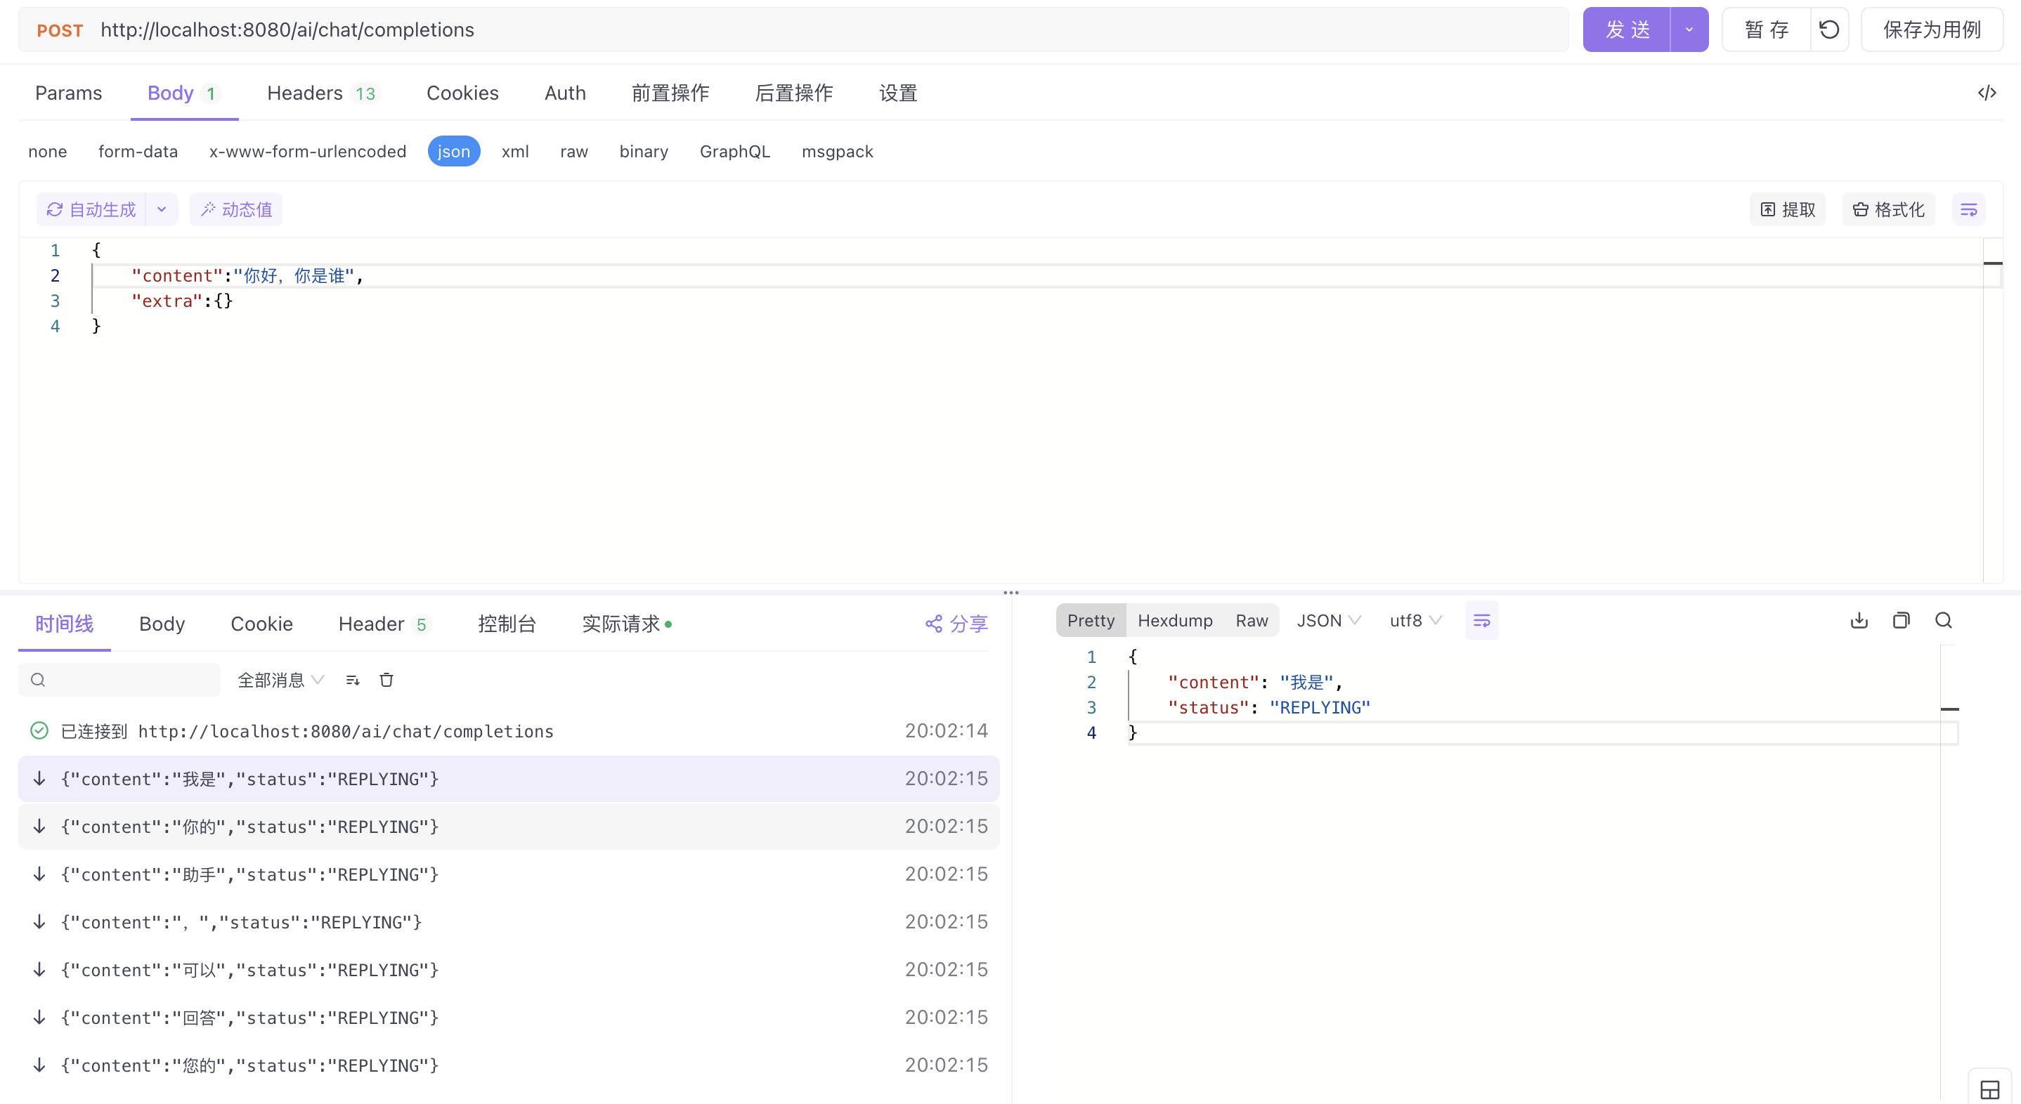This screenshot has width=2021, height=1104.
Task: Toggle line wrap in the request editor
Action: [x=1969, y=209]
